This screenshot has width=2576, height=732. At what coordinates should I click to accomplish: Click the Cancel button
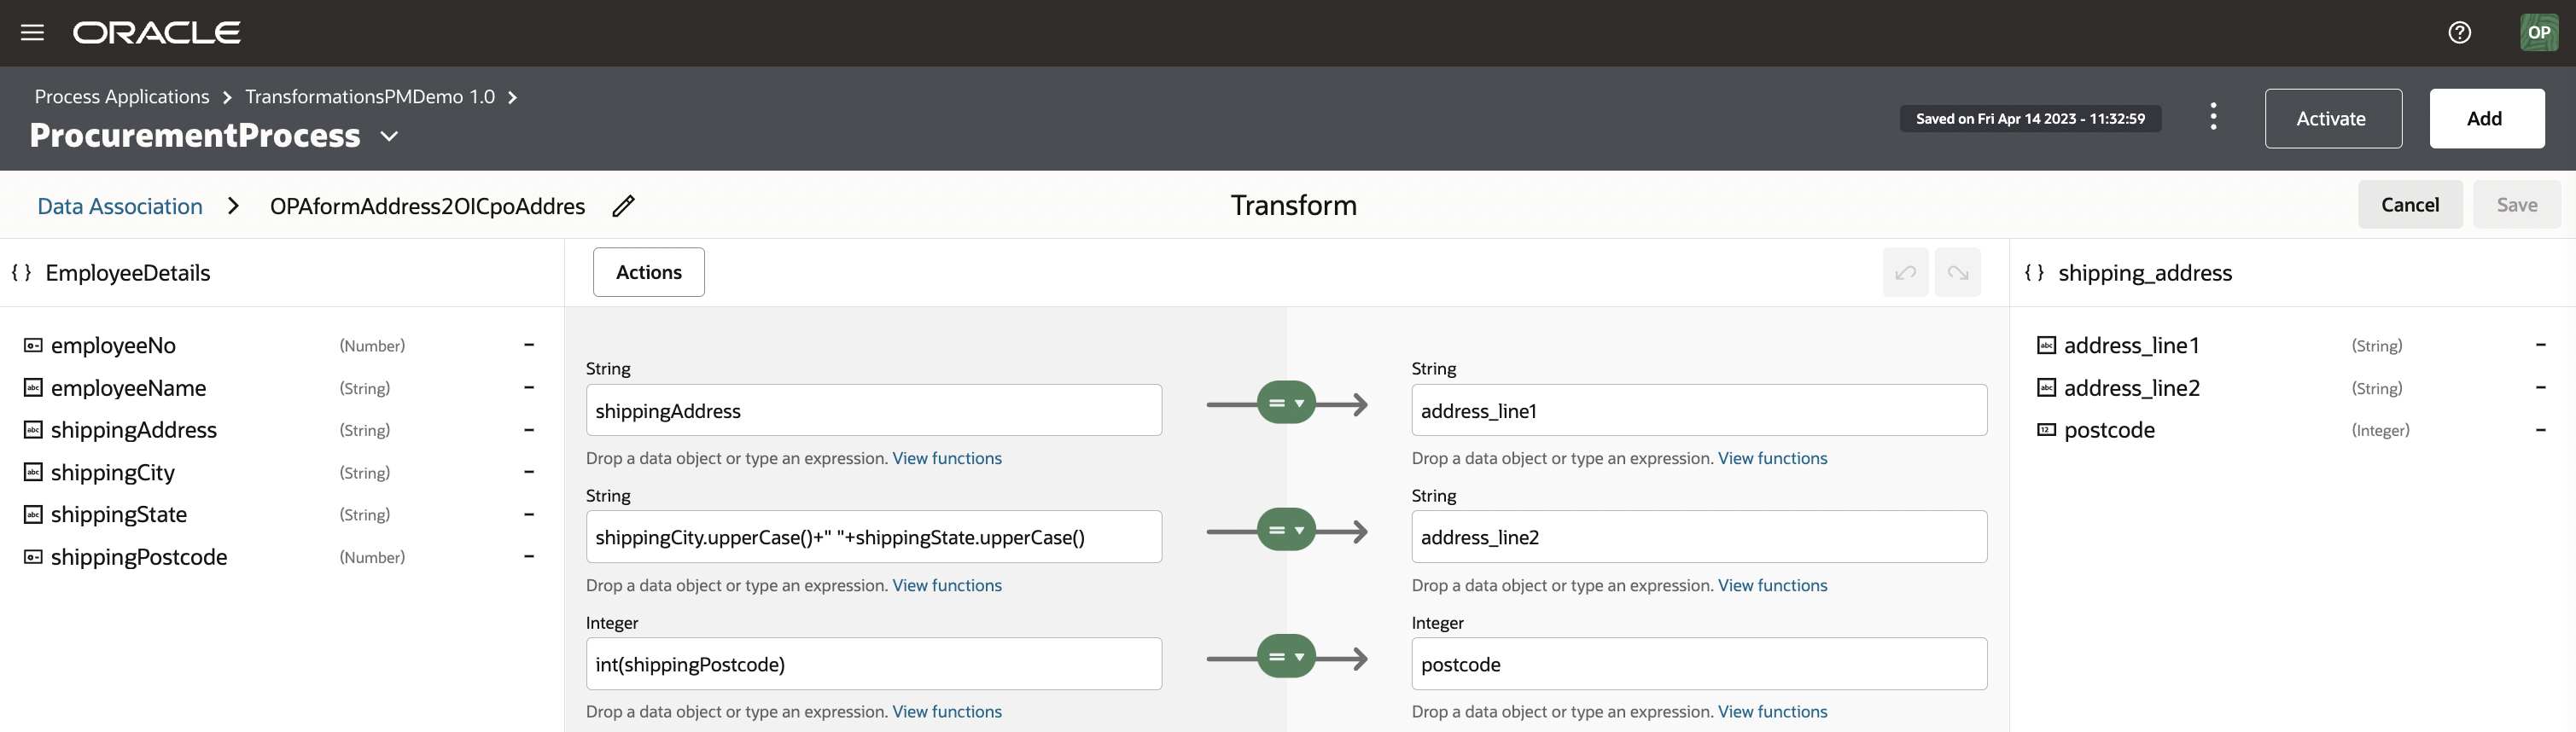(x=2409, y=205)
